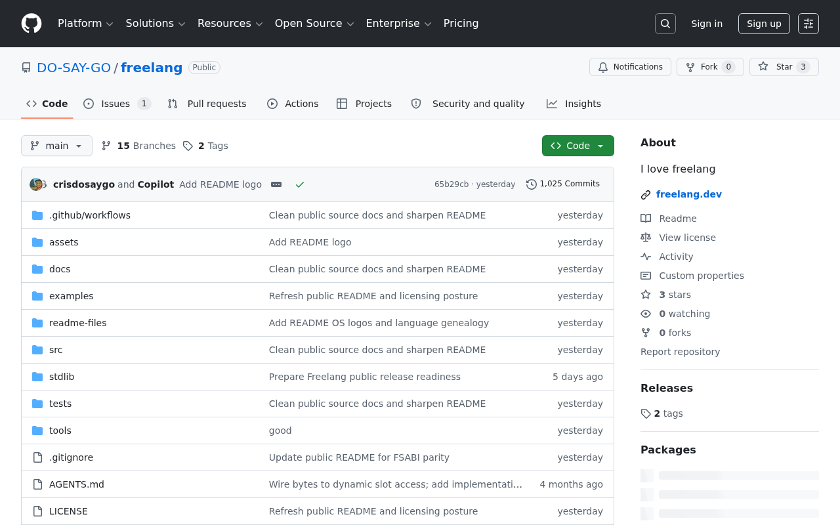Click the .gitignore file icon
This screenshot has height=525, width=840.
click(37, 457)
